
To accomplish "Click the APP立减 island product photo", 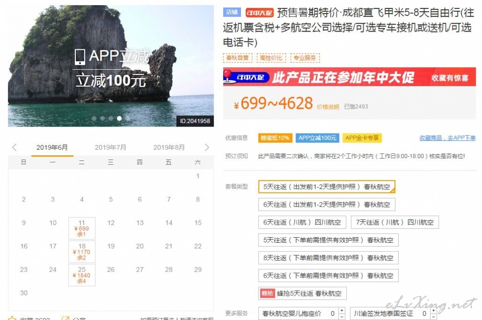I will coord(111,66).
